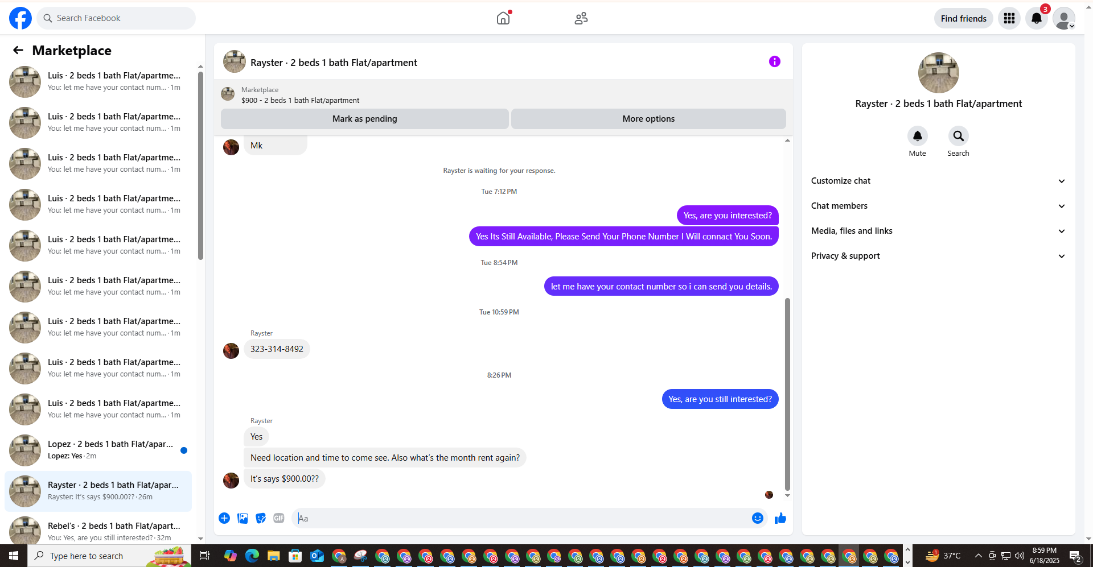Open the taskbar clock showing 8:59 PM
Screen dimensions: 1093x567
click(1045, 556)
